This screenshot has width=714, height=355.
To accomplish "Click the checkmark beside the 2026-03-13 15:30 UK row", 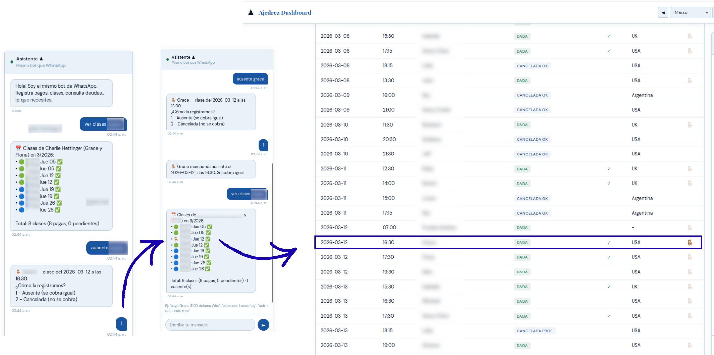I will (609, 286).
